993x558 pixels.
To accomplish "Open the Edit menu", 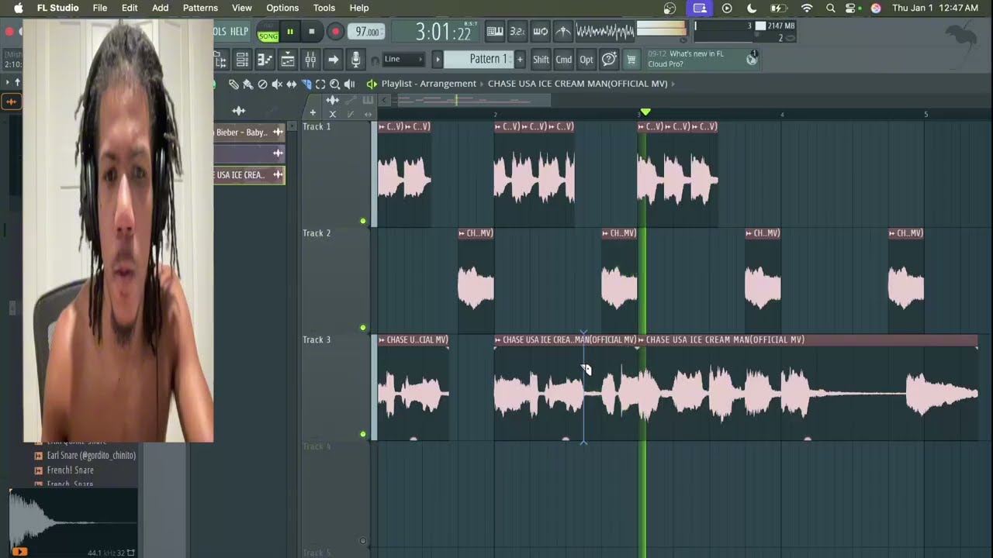I will pos(130,8).
